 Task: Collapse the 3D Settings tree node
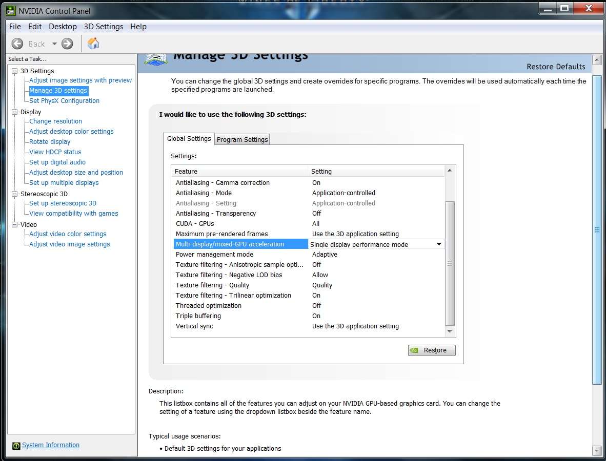point(15,71)
